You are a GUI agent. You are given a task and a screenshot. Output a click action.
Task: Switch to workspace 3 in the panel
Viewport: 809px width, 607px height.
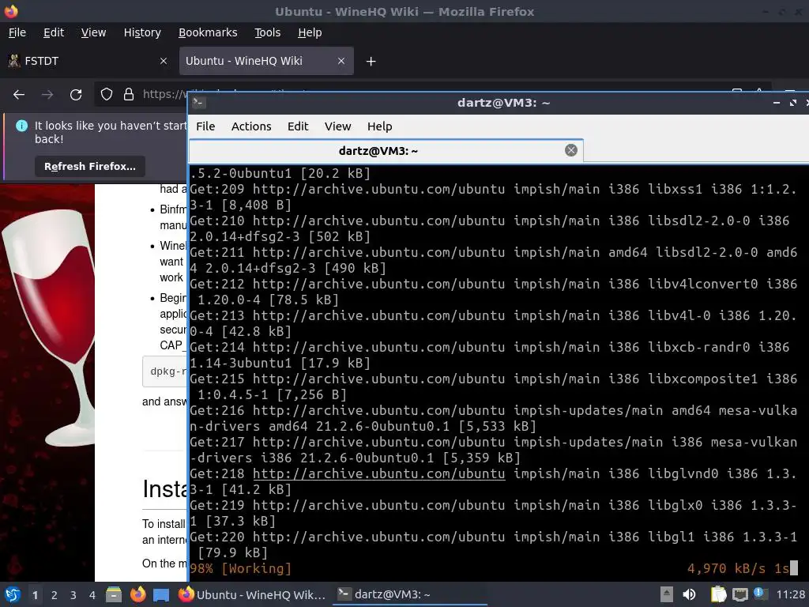coord(73,595)
